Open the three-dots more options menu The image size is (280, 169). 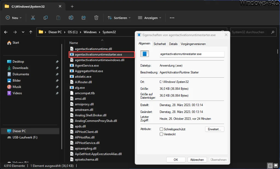tap(172, 18)
